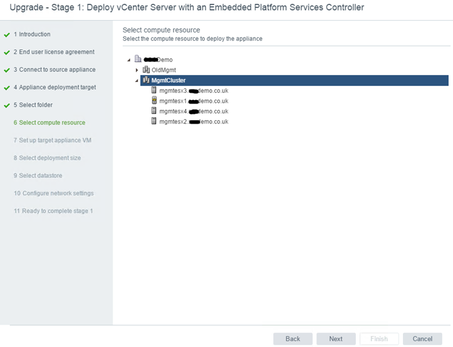Open step 9 Select datastore
The width and height of the screenshot is (453, 347).
[x=38, y=175]
